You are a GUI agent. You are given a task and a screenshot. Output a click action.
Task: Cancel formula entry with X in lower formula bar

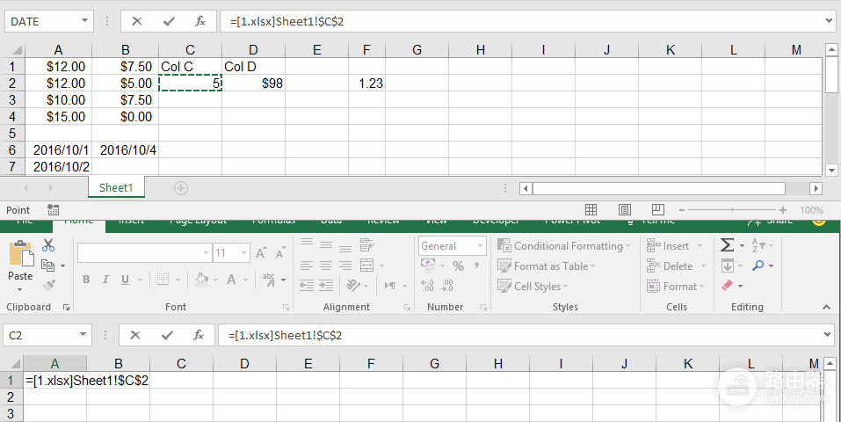(135, 335)
